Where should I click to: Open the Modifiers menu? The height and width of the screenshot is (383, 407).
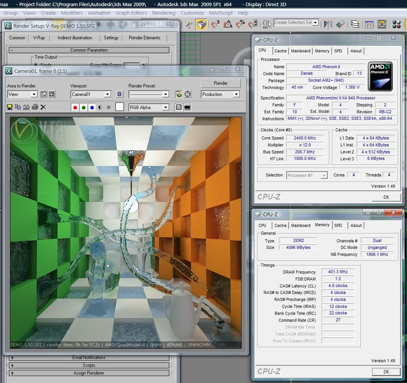pyautogui.click(x=72, y=13)
